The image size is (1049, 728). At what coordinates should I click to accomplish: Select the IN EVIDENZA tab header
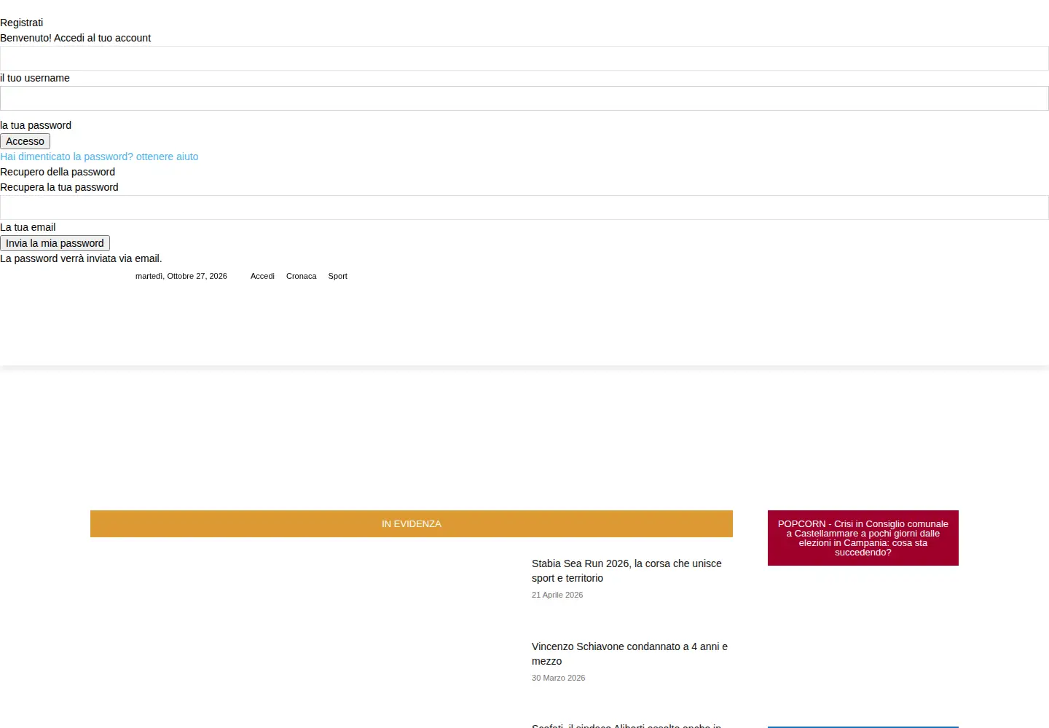(x=412, y=523)
